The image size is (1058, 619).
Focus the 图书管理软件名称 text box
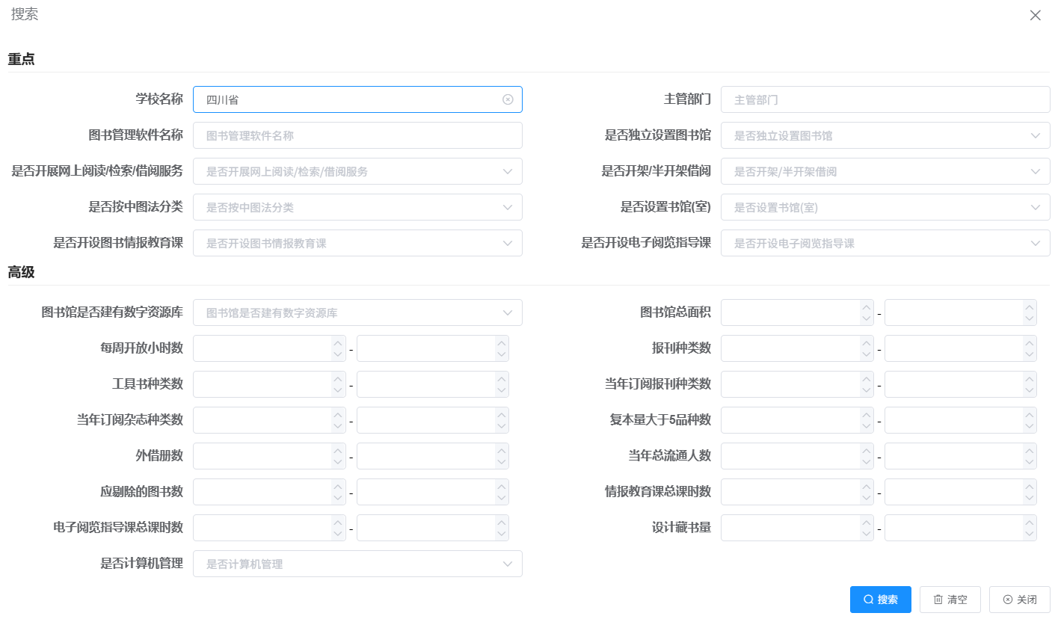click(x=357, y=135)
